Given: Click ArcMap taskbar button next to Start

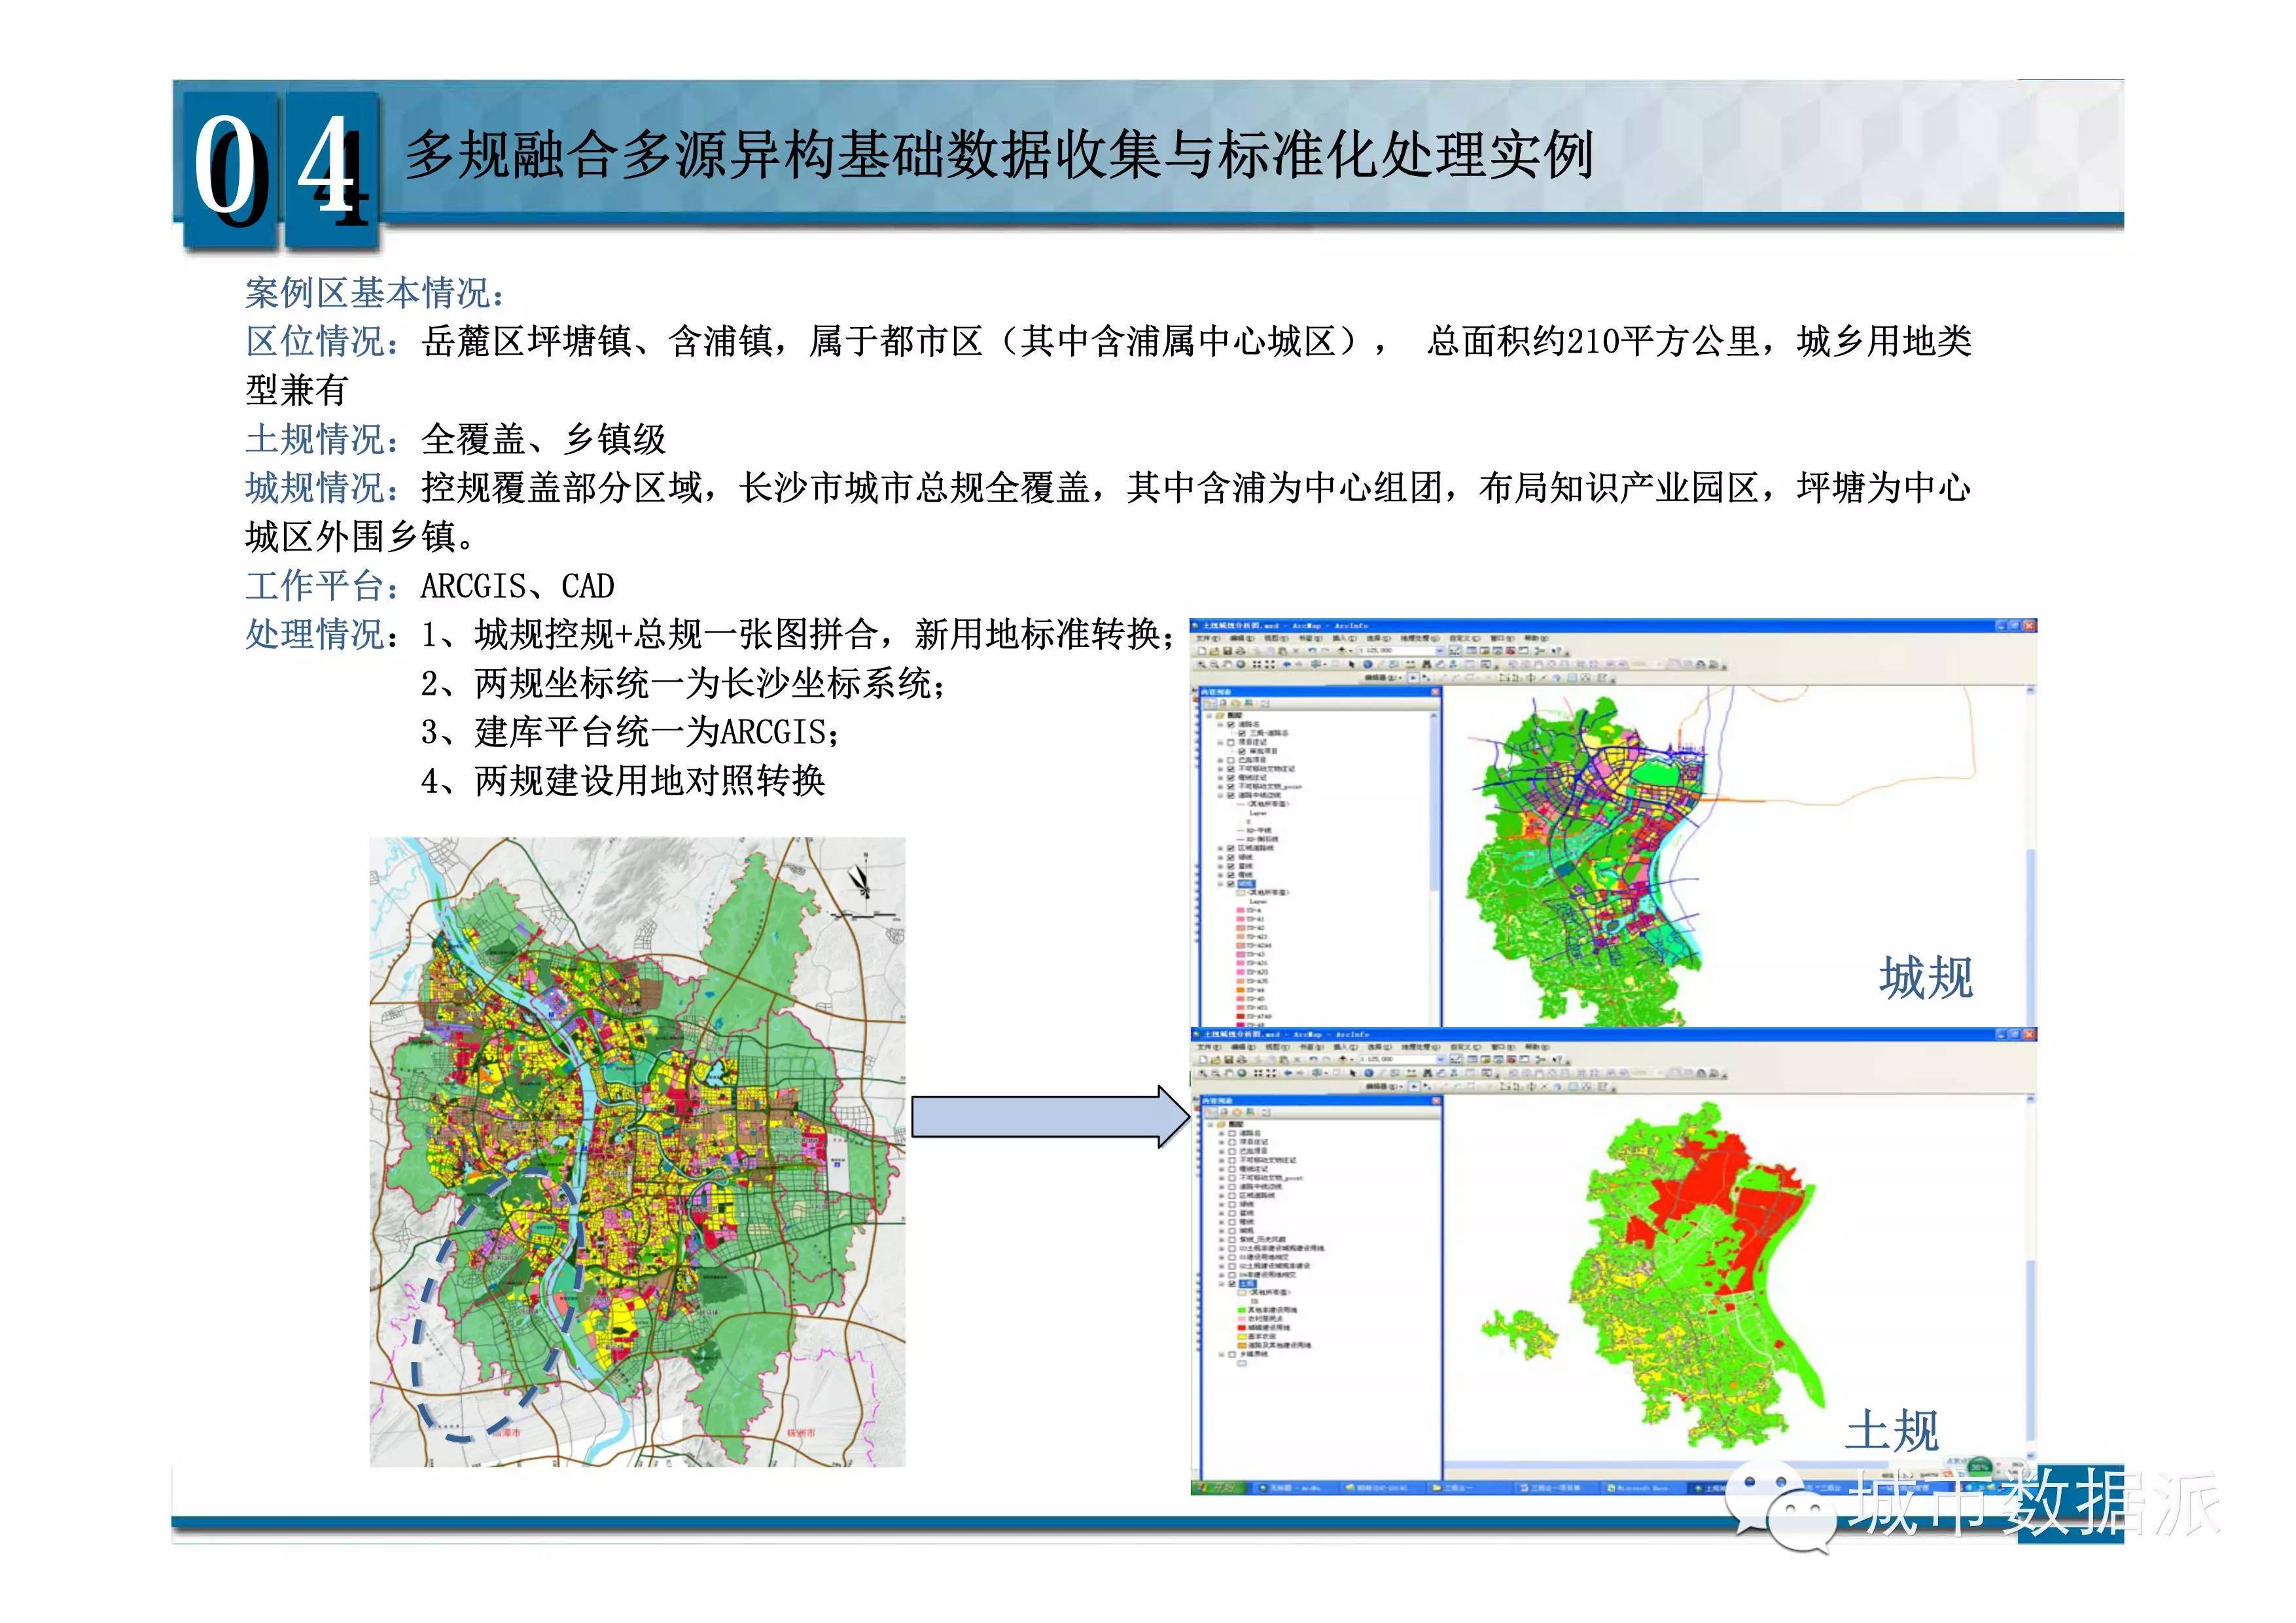Looking at the screenshot, I should pos(1296,1489).
